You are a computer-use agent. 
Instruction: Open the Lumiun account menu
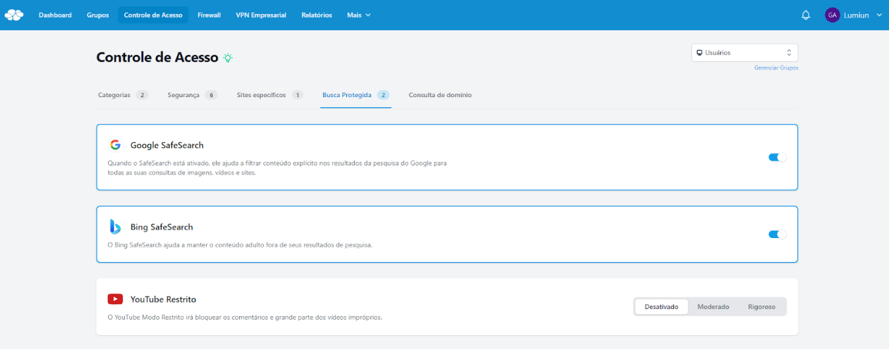[x=853, y=15]
